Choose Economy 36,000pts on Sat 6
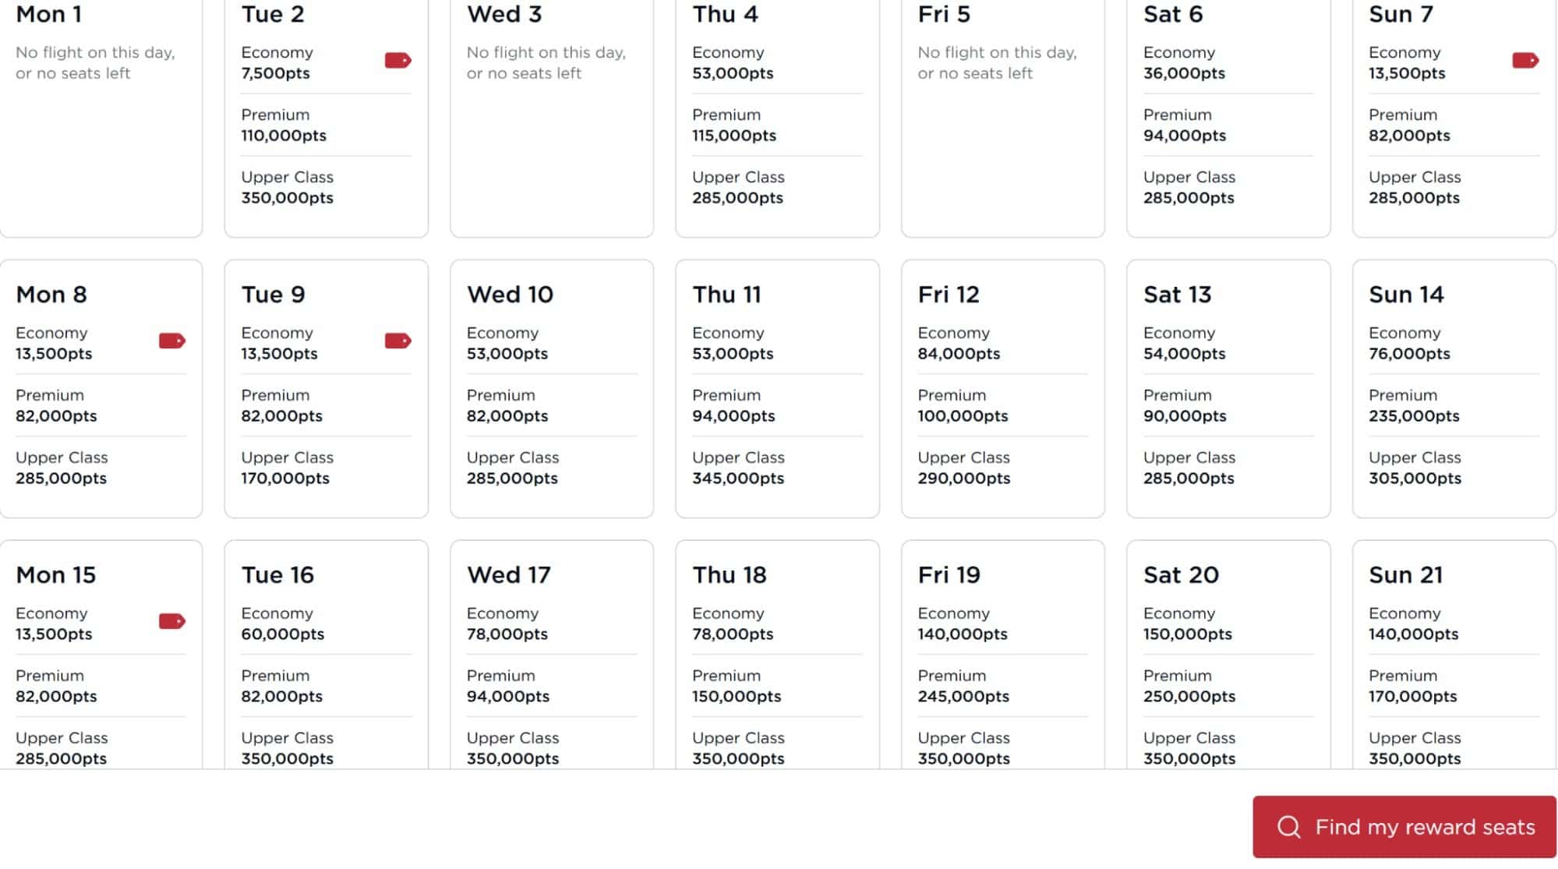This screenshot has width=1558, height=869. (x=1183, y=63)
